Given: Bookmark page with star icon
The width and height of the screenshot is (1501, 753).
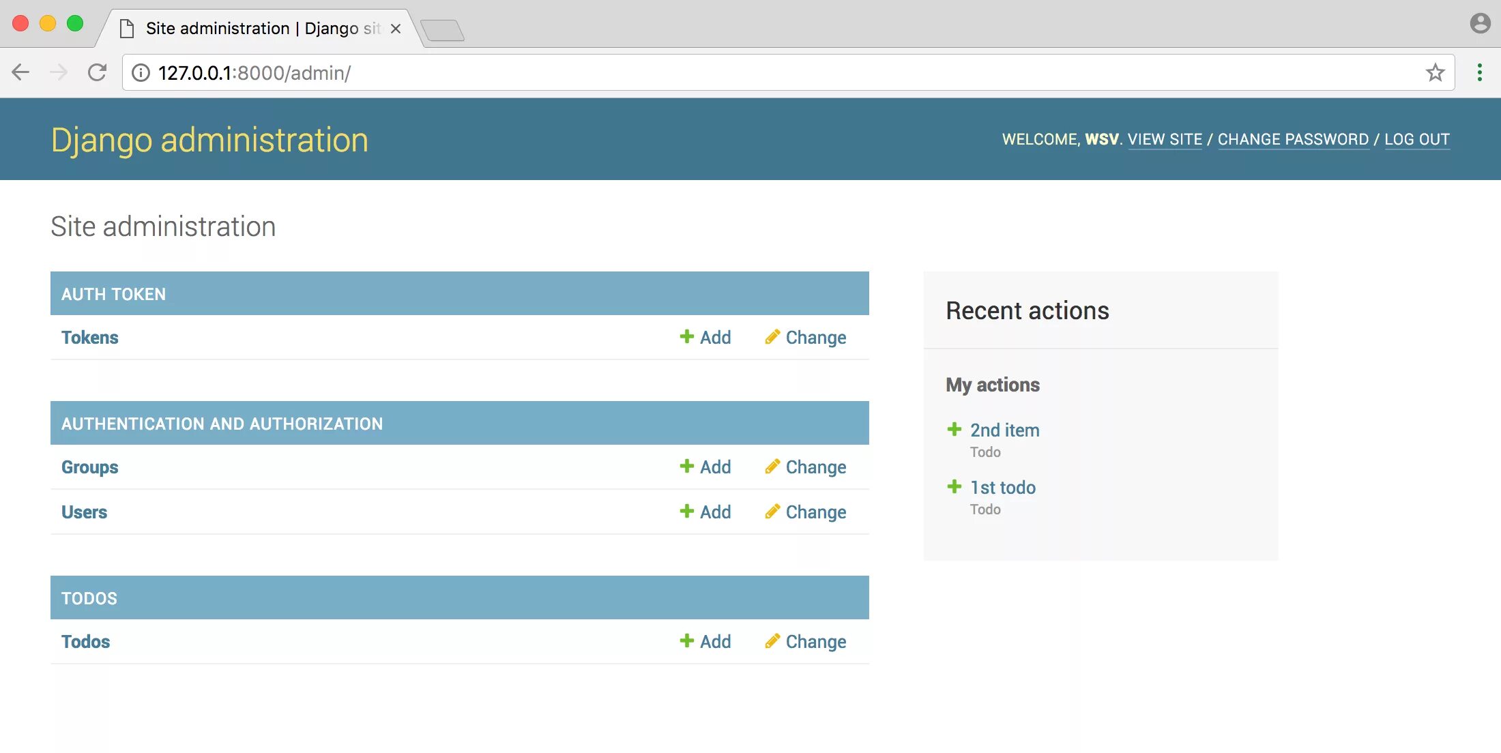Looking at the screenshot, I should 1435,72.
